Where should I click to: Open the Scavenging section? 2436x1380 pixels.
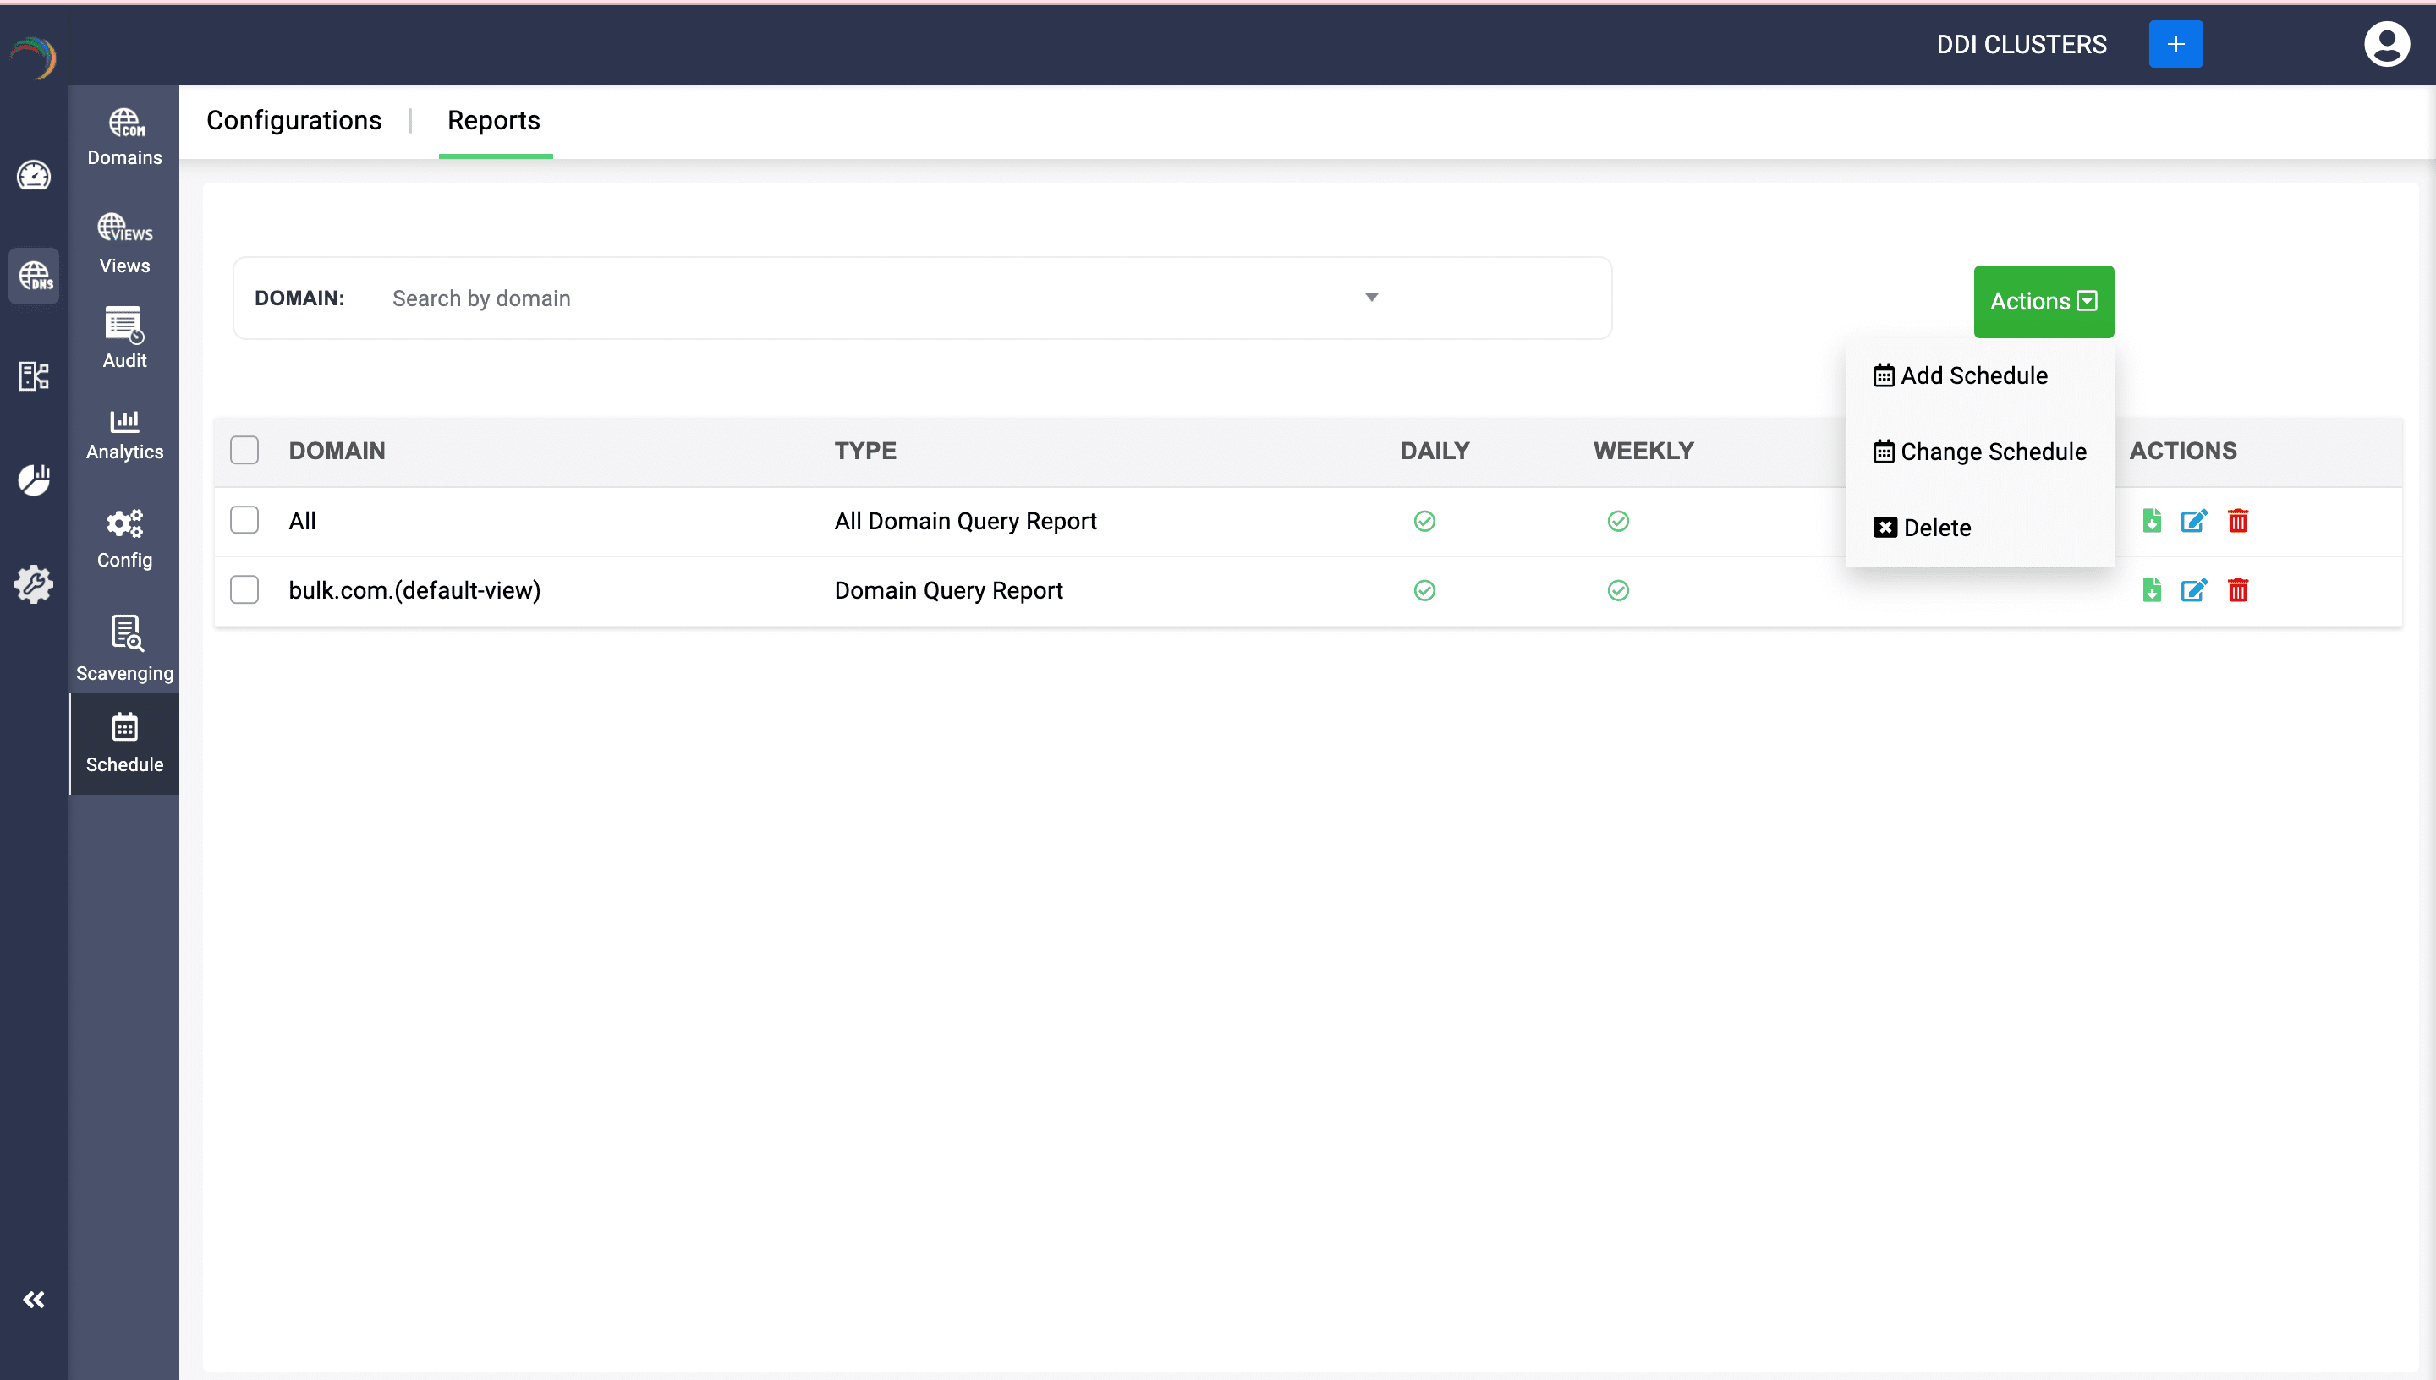pyautogui.click(x=124, y=649)
